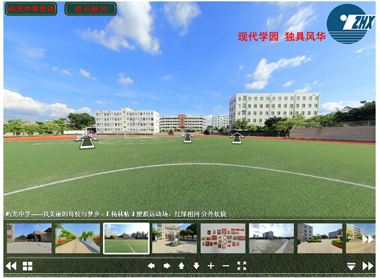Click the pan left arrow icon
This screenshot has height=278, width=379.
[x=151, y=266]
